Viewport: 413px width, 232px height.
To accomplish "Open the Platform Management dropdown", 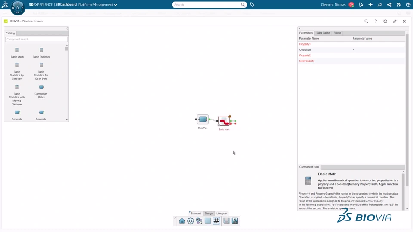I will pos(98,4).
